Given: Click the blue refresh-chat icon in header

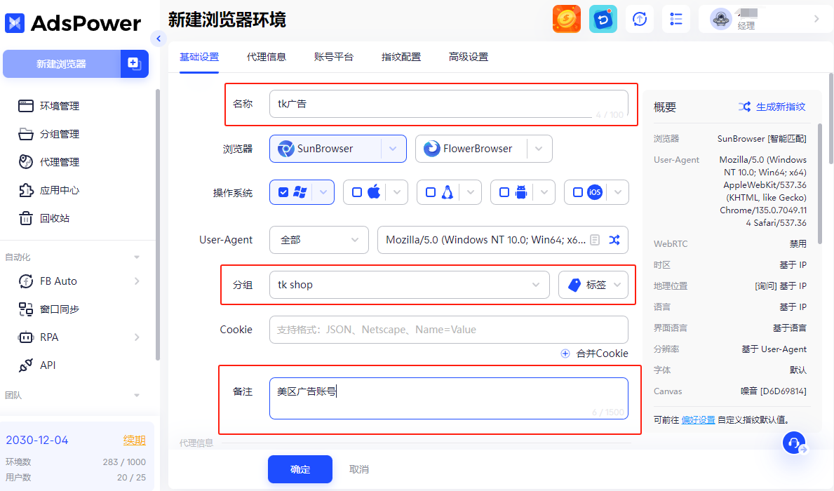Looking at the screenshot, I should tap(603, 19).
